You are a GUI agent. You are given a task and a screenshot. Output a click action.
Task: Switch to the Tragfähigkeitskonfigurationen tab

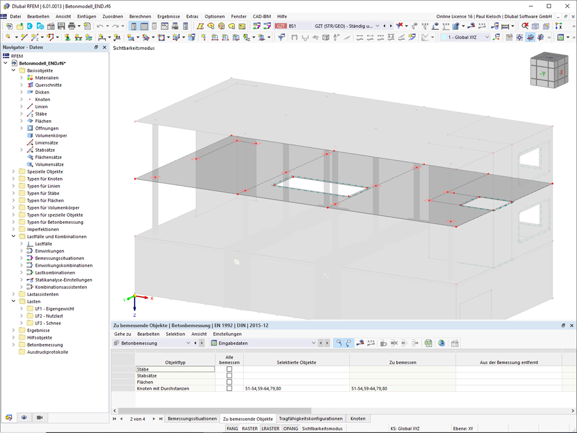tap(310, 419)
